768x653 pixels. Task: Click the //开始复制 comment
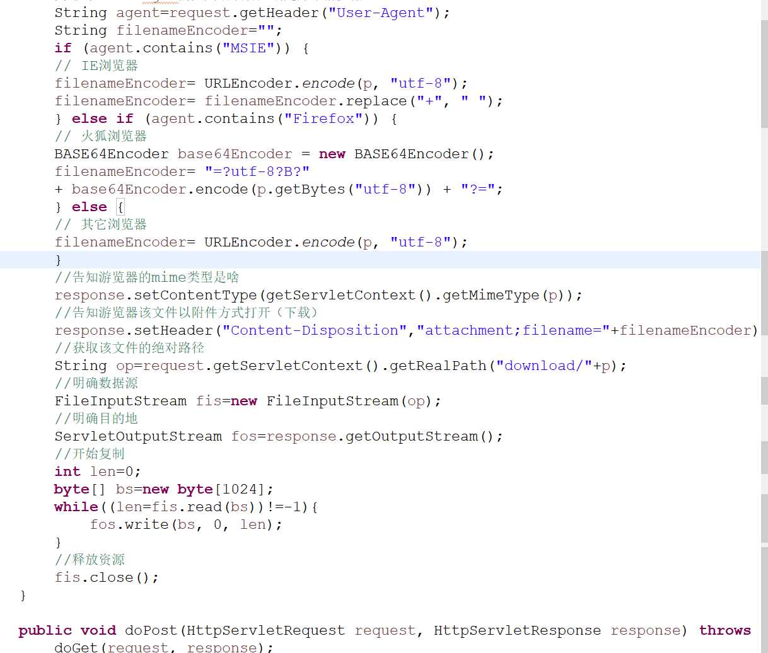tap(90, 454)
